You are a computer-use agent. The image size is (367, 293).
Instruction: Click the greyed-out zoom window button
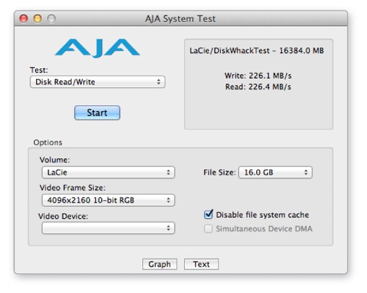tap(52, 19)
